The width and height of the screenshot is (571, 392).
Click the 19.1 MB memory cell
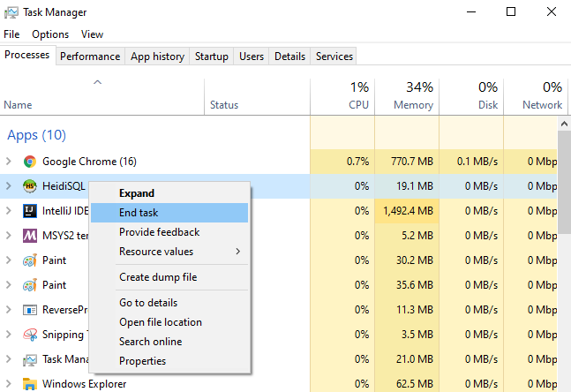[x=407, y=186]
